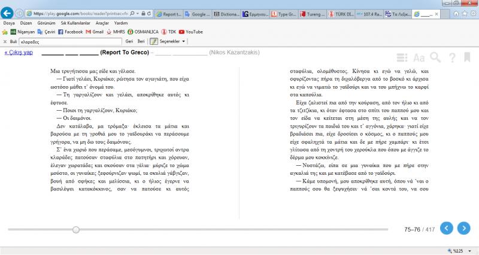This screenshot has width=479, height=255.
Task: Open the Facebook bookmark
Action: (71, 32)
